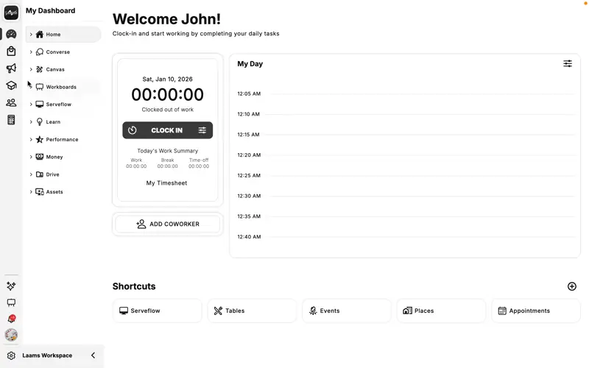Open Serveflow shortcut card
The height and width of the screenshot is (368, 589).
tap(158, 311)
